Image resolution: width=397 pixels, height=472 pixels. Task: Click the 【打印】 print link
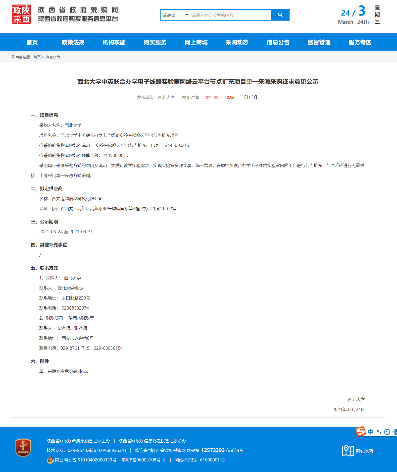[x=251, y=97]
